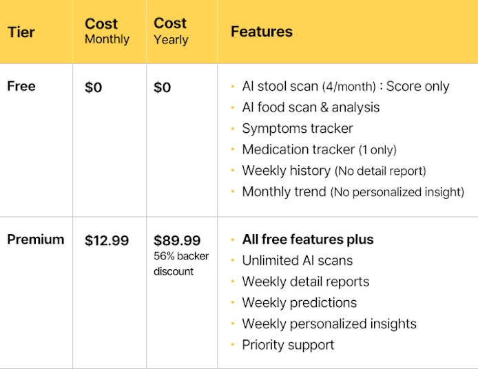Select the Free tier label

coord(21,86)
